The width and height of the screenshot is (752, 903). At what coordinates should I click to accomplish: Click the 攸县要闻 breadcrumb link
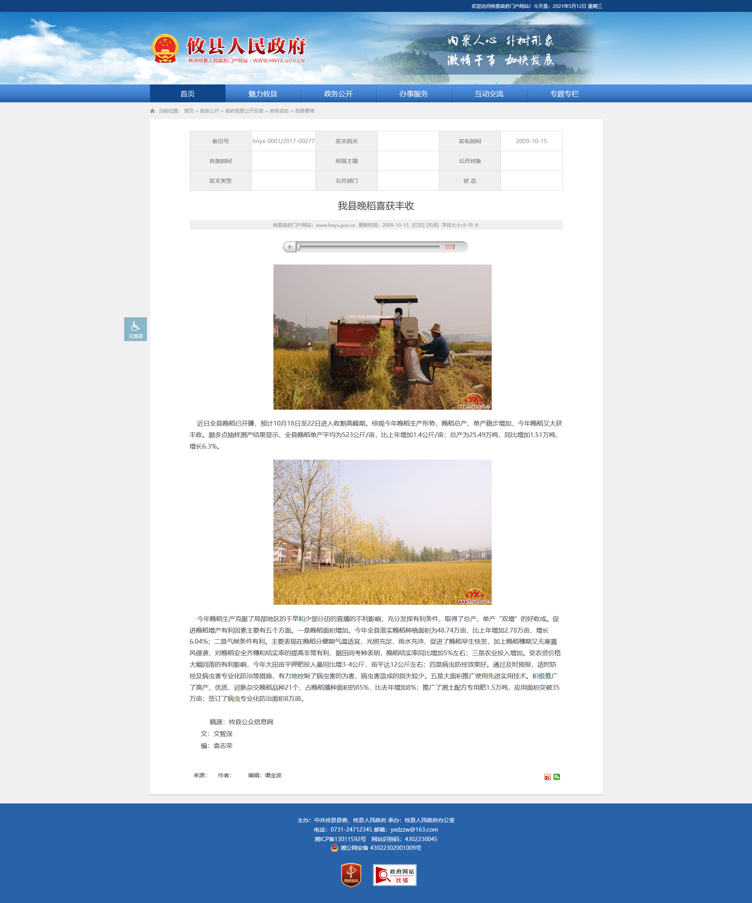tap(304, 111)
